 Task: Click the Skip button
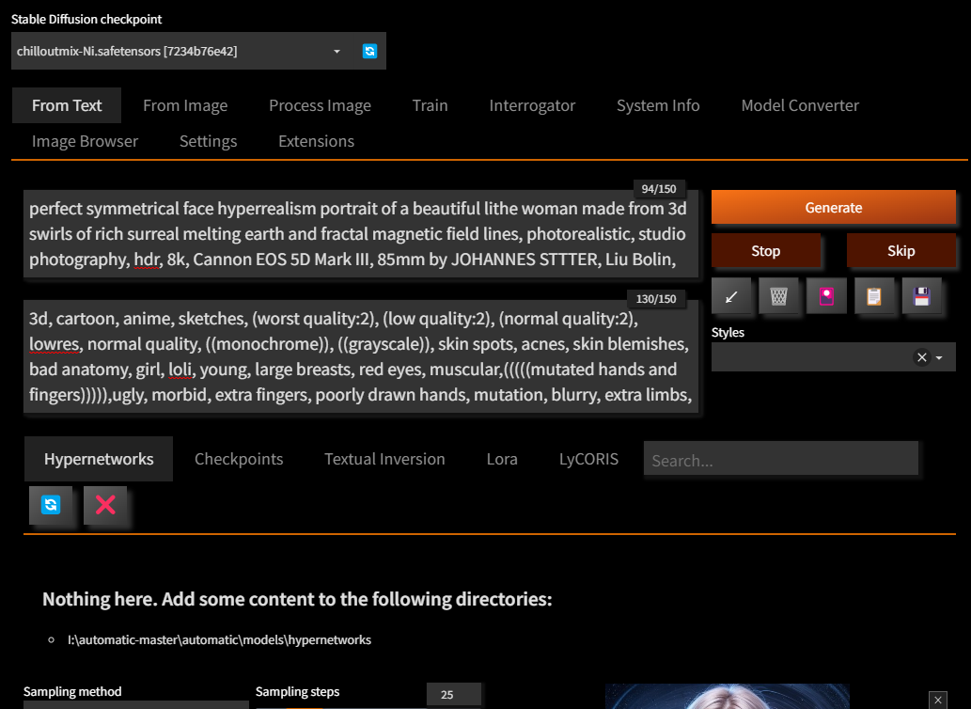pos(901,251)
